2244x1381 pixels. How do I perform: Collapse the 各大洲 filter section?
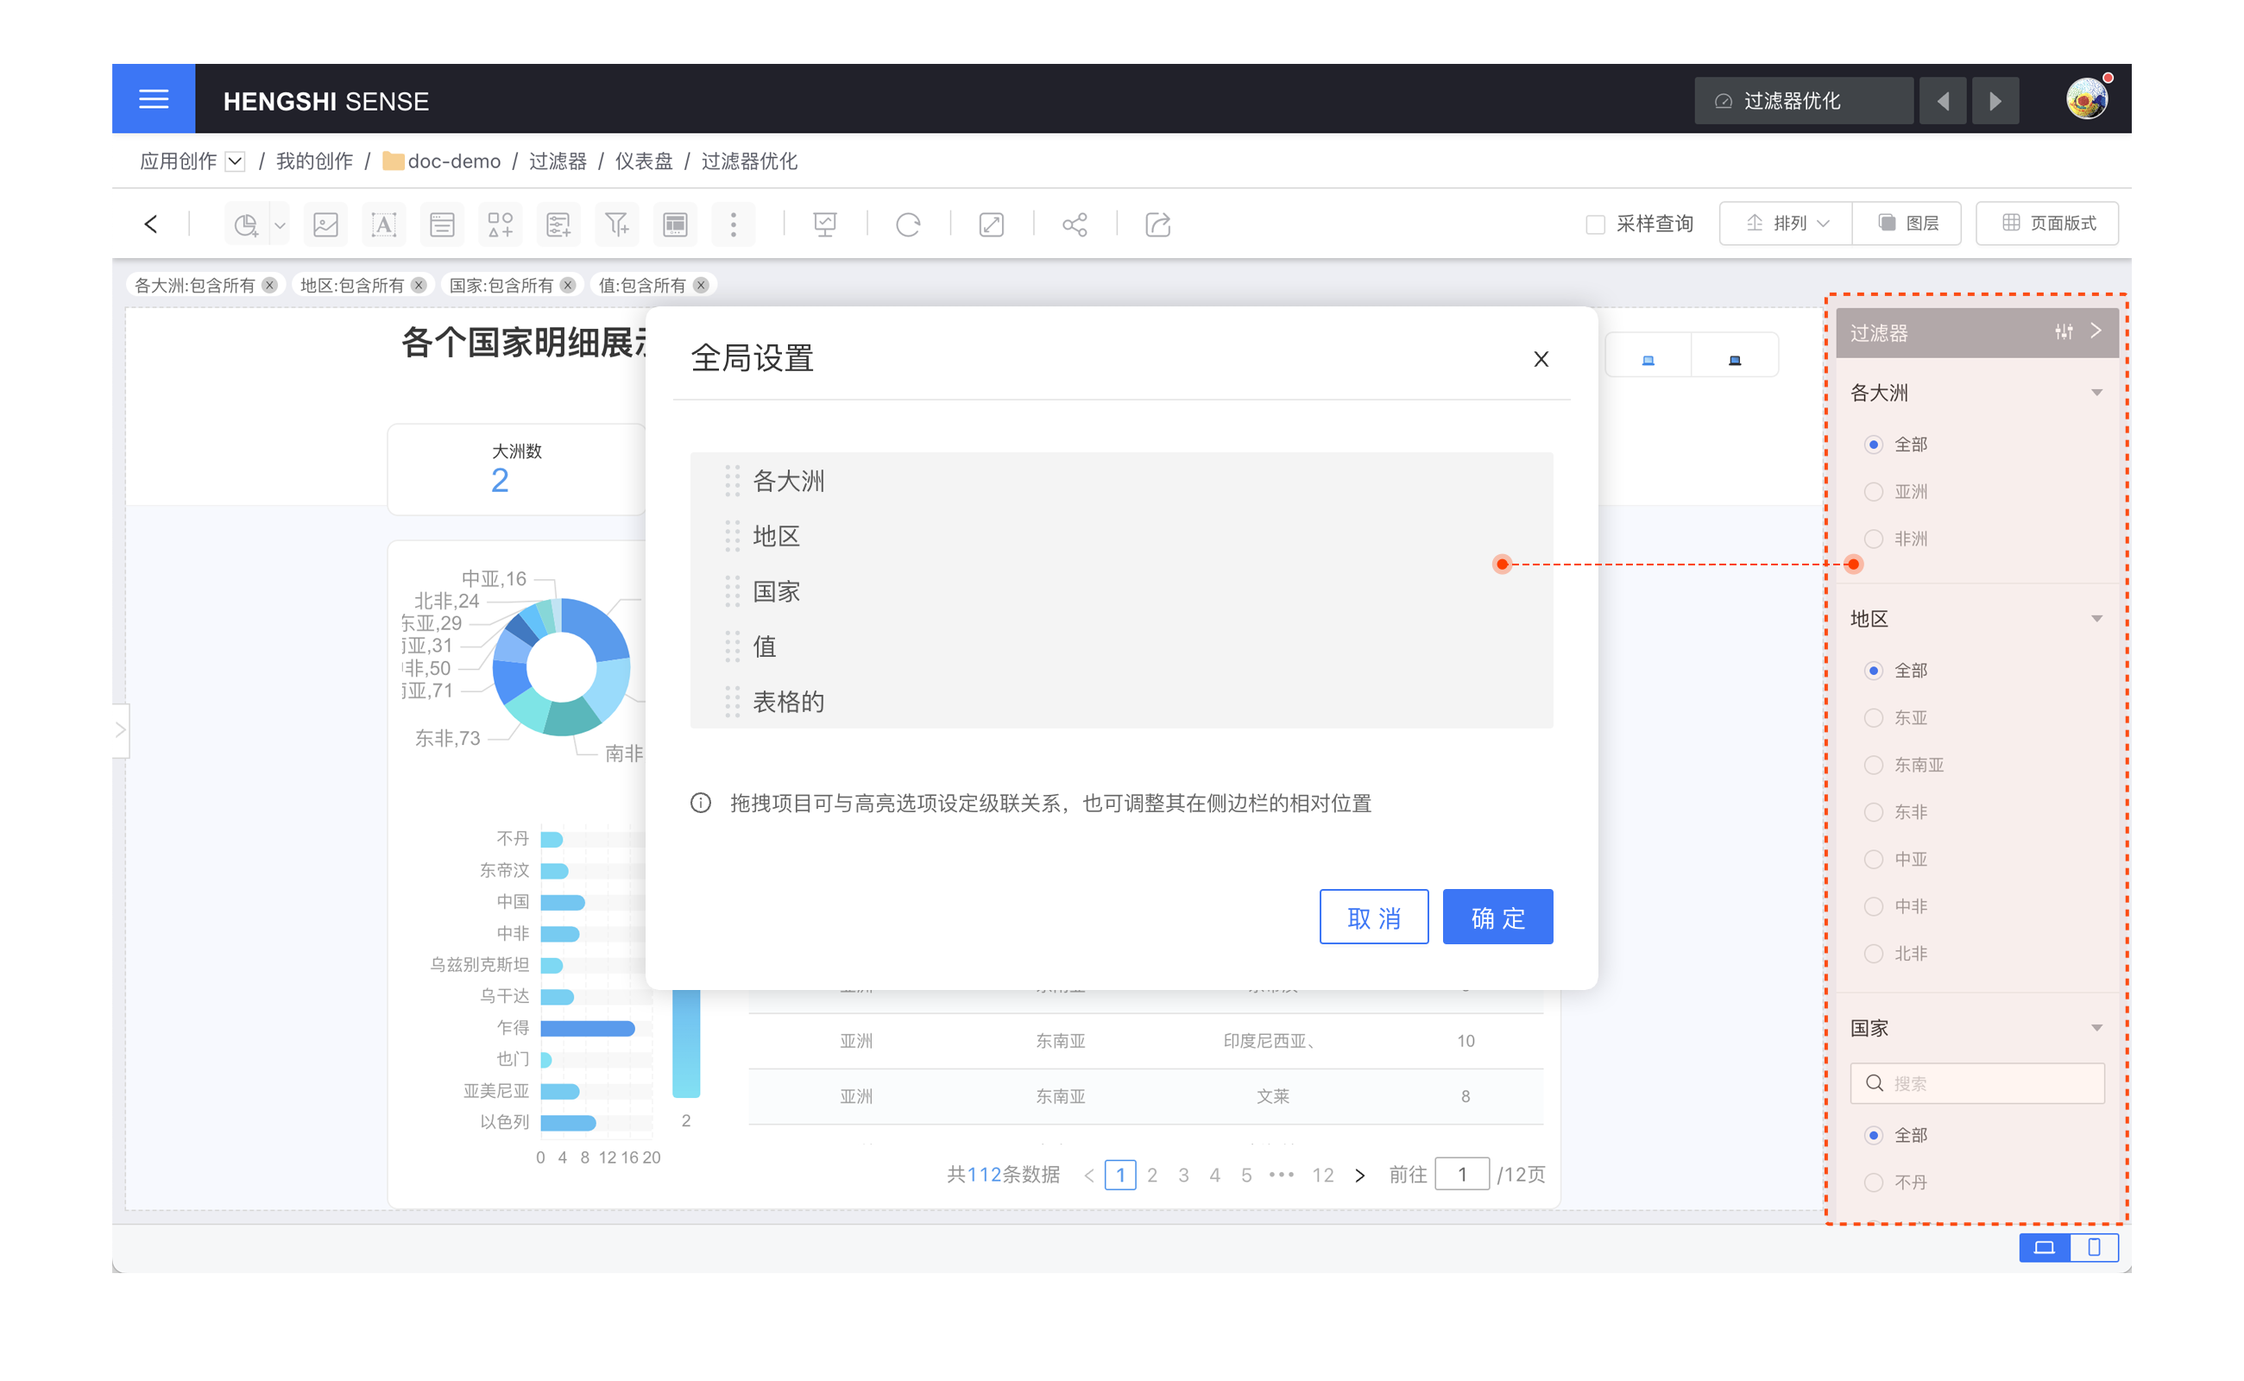tap(2097, 393)
